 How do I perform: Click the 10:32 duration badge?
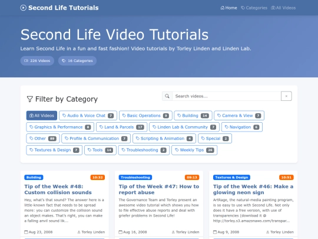click(98, 178)
